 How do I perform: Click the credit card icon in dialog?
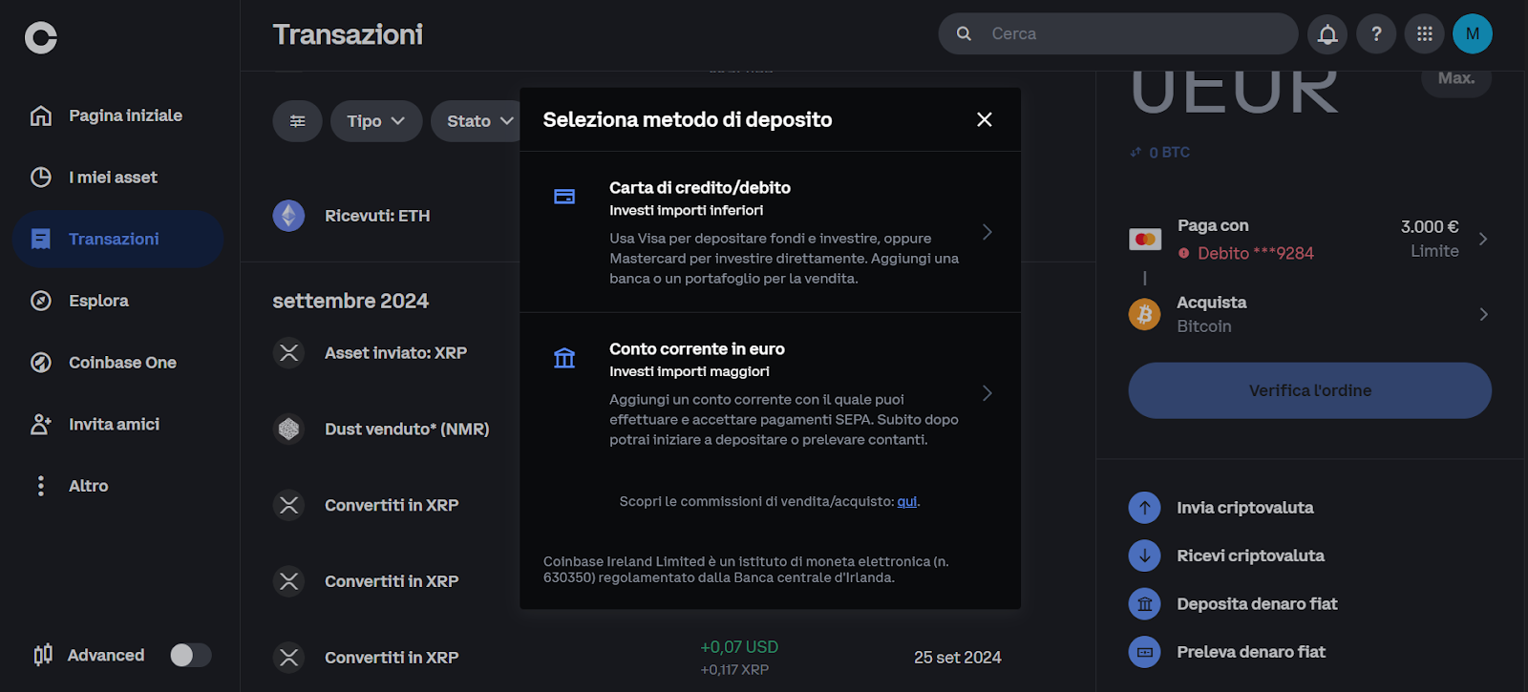564,196
